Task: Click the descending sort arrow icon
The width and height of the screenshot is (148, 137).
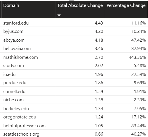Action: (x=59, y=15)
